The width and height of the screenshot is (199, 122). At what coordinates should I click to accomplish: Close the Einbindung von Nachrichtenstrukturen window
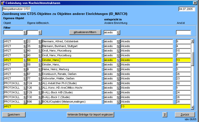click(x=195, y=3)
